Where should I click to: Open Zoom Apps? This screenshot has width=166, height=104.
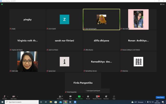(114, 97)
